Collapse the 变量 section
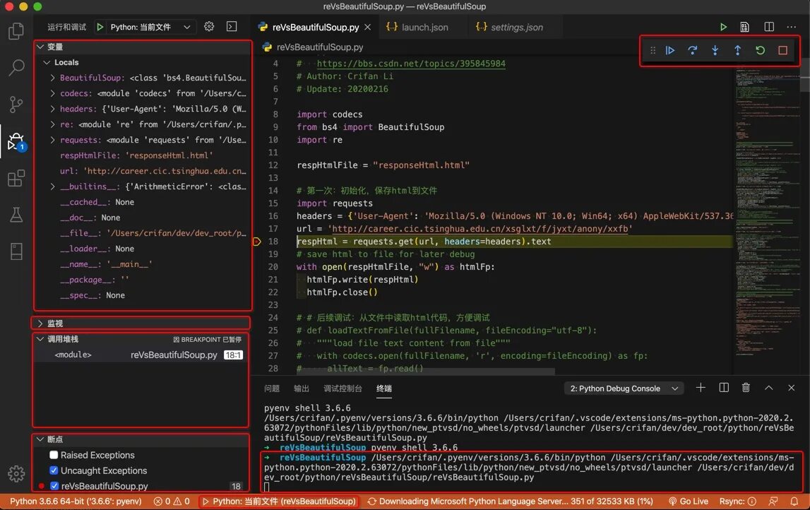 point(40,47)
